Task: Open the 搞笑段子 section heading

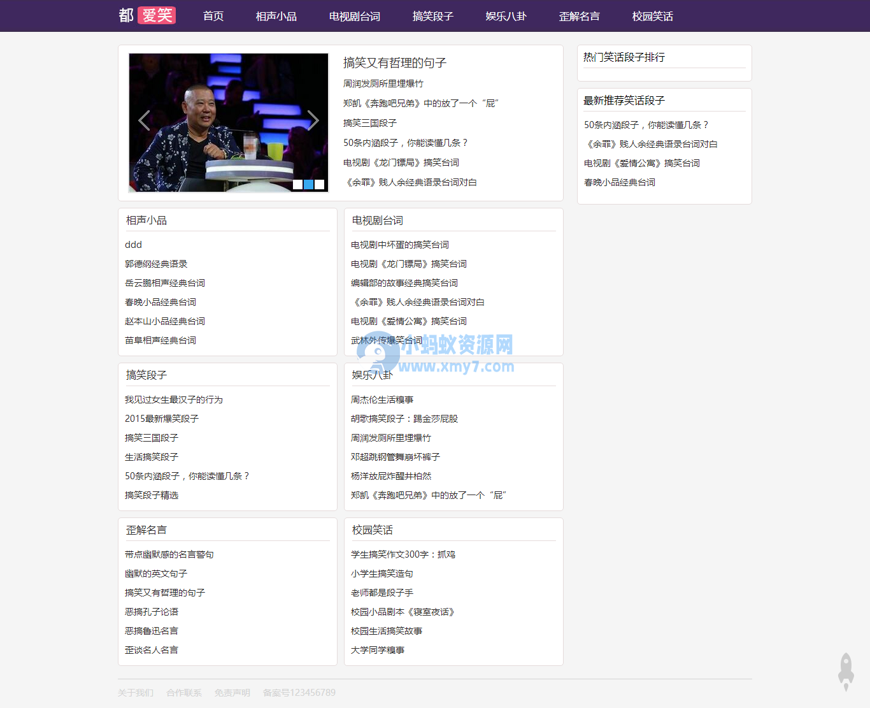Action: coord(146,375)
